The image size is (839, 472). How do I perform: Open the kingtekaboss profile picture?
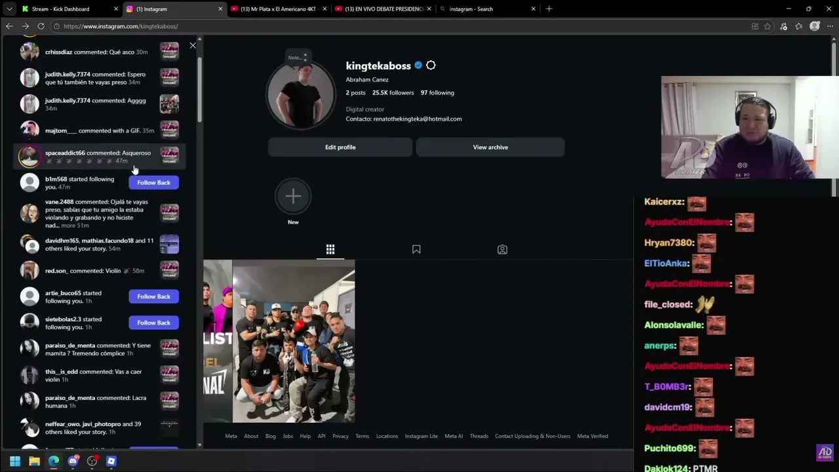click(x=301, y=95)
